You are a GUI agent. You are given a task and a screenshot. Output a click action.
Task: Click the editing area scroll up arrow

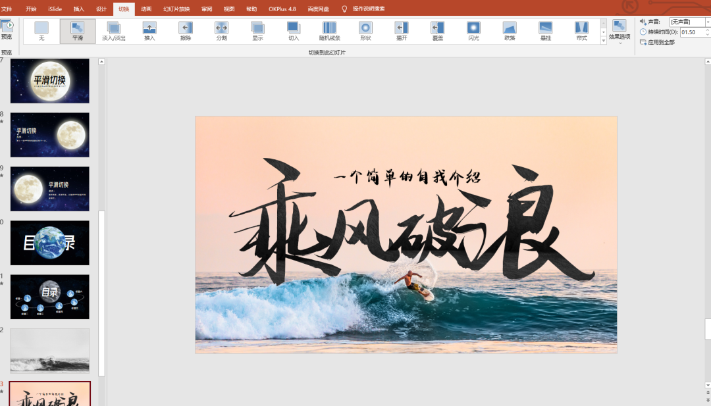coord(708,62)
